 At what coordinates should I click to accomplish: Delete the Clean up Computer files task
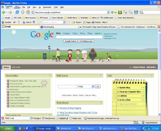point(142,92)
